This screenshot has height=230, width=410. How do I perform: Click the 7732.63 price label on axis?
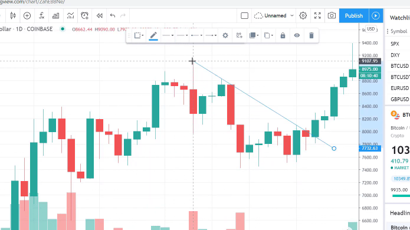(x=370, y=148)
